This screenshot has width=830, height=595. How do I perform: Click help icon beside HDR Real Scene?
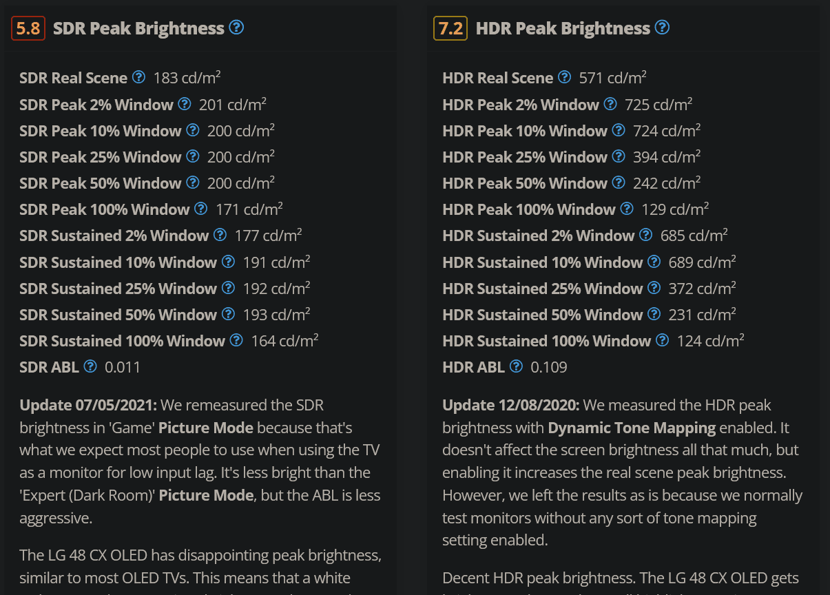click(564, 77)
